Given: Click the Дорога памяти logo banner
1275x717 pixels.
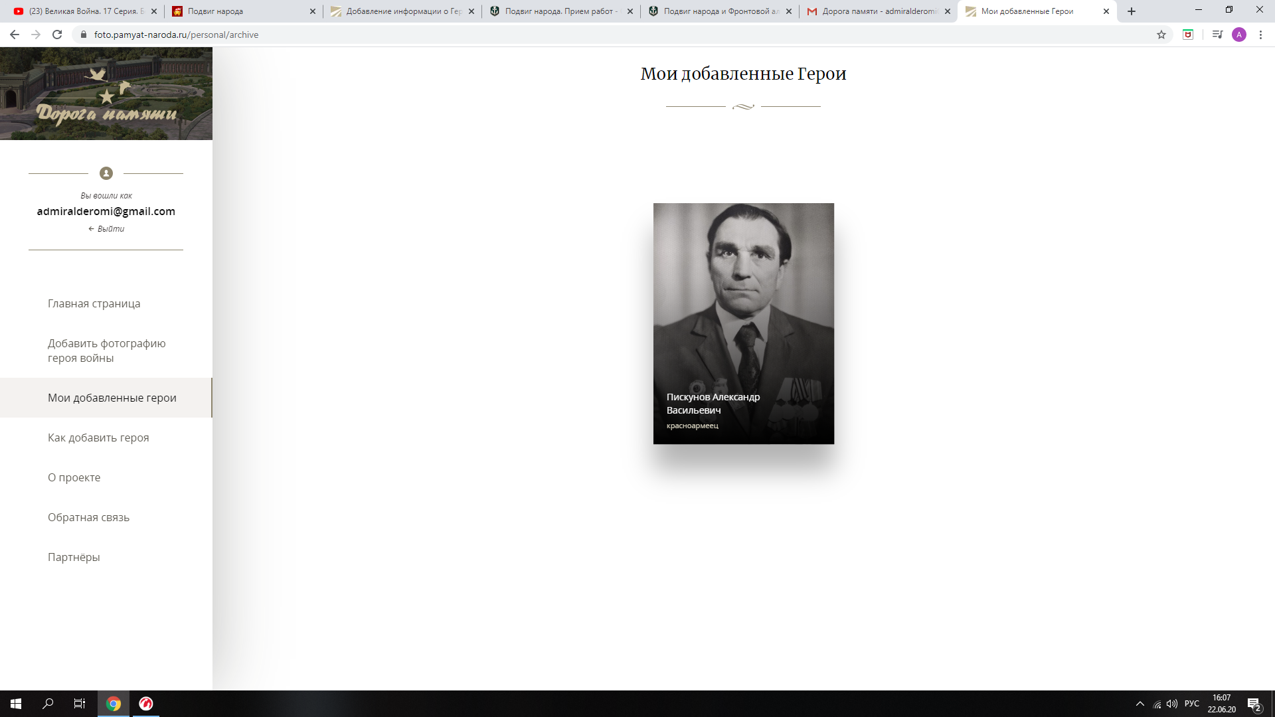Looking at the screenshot, I should point(106,94).
